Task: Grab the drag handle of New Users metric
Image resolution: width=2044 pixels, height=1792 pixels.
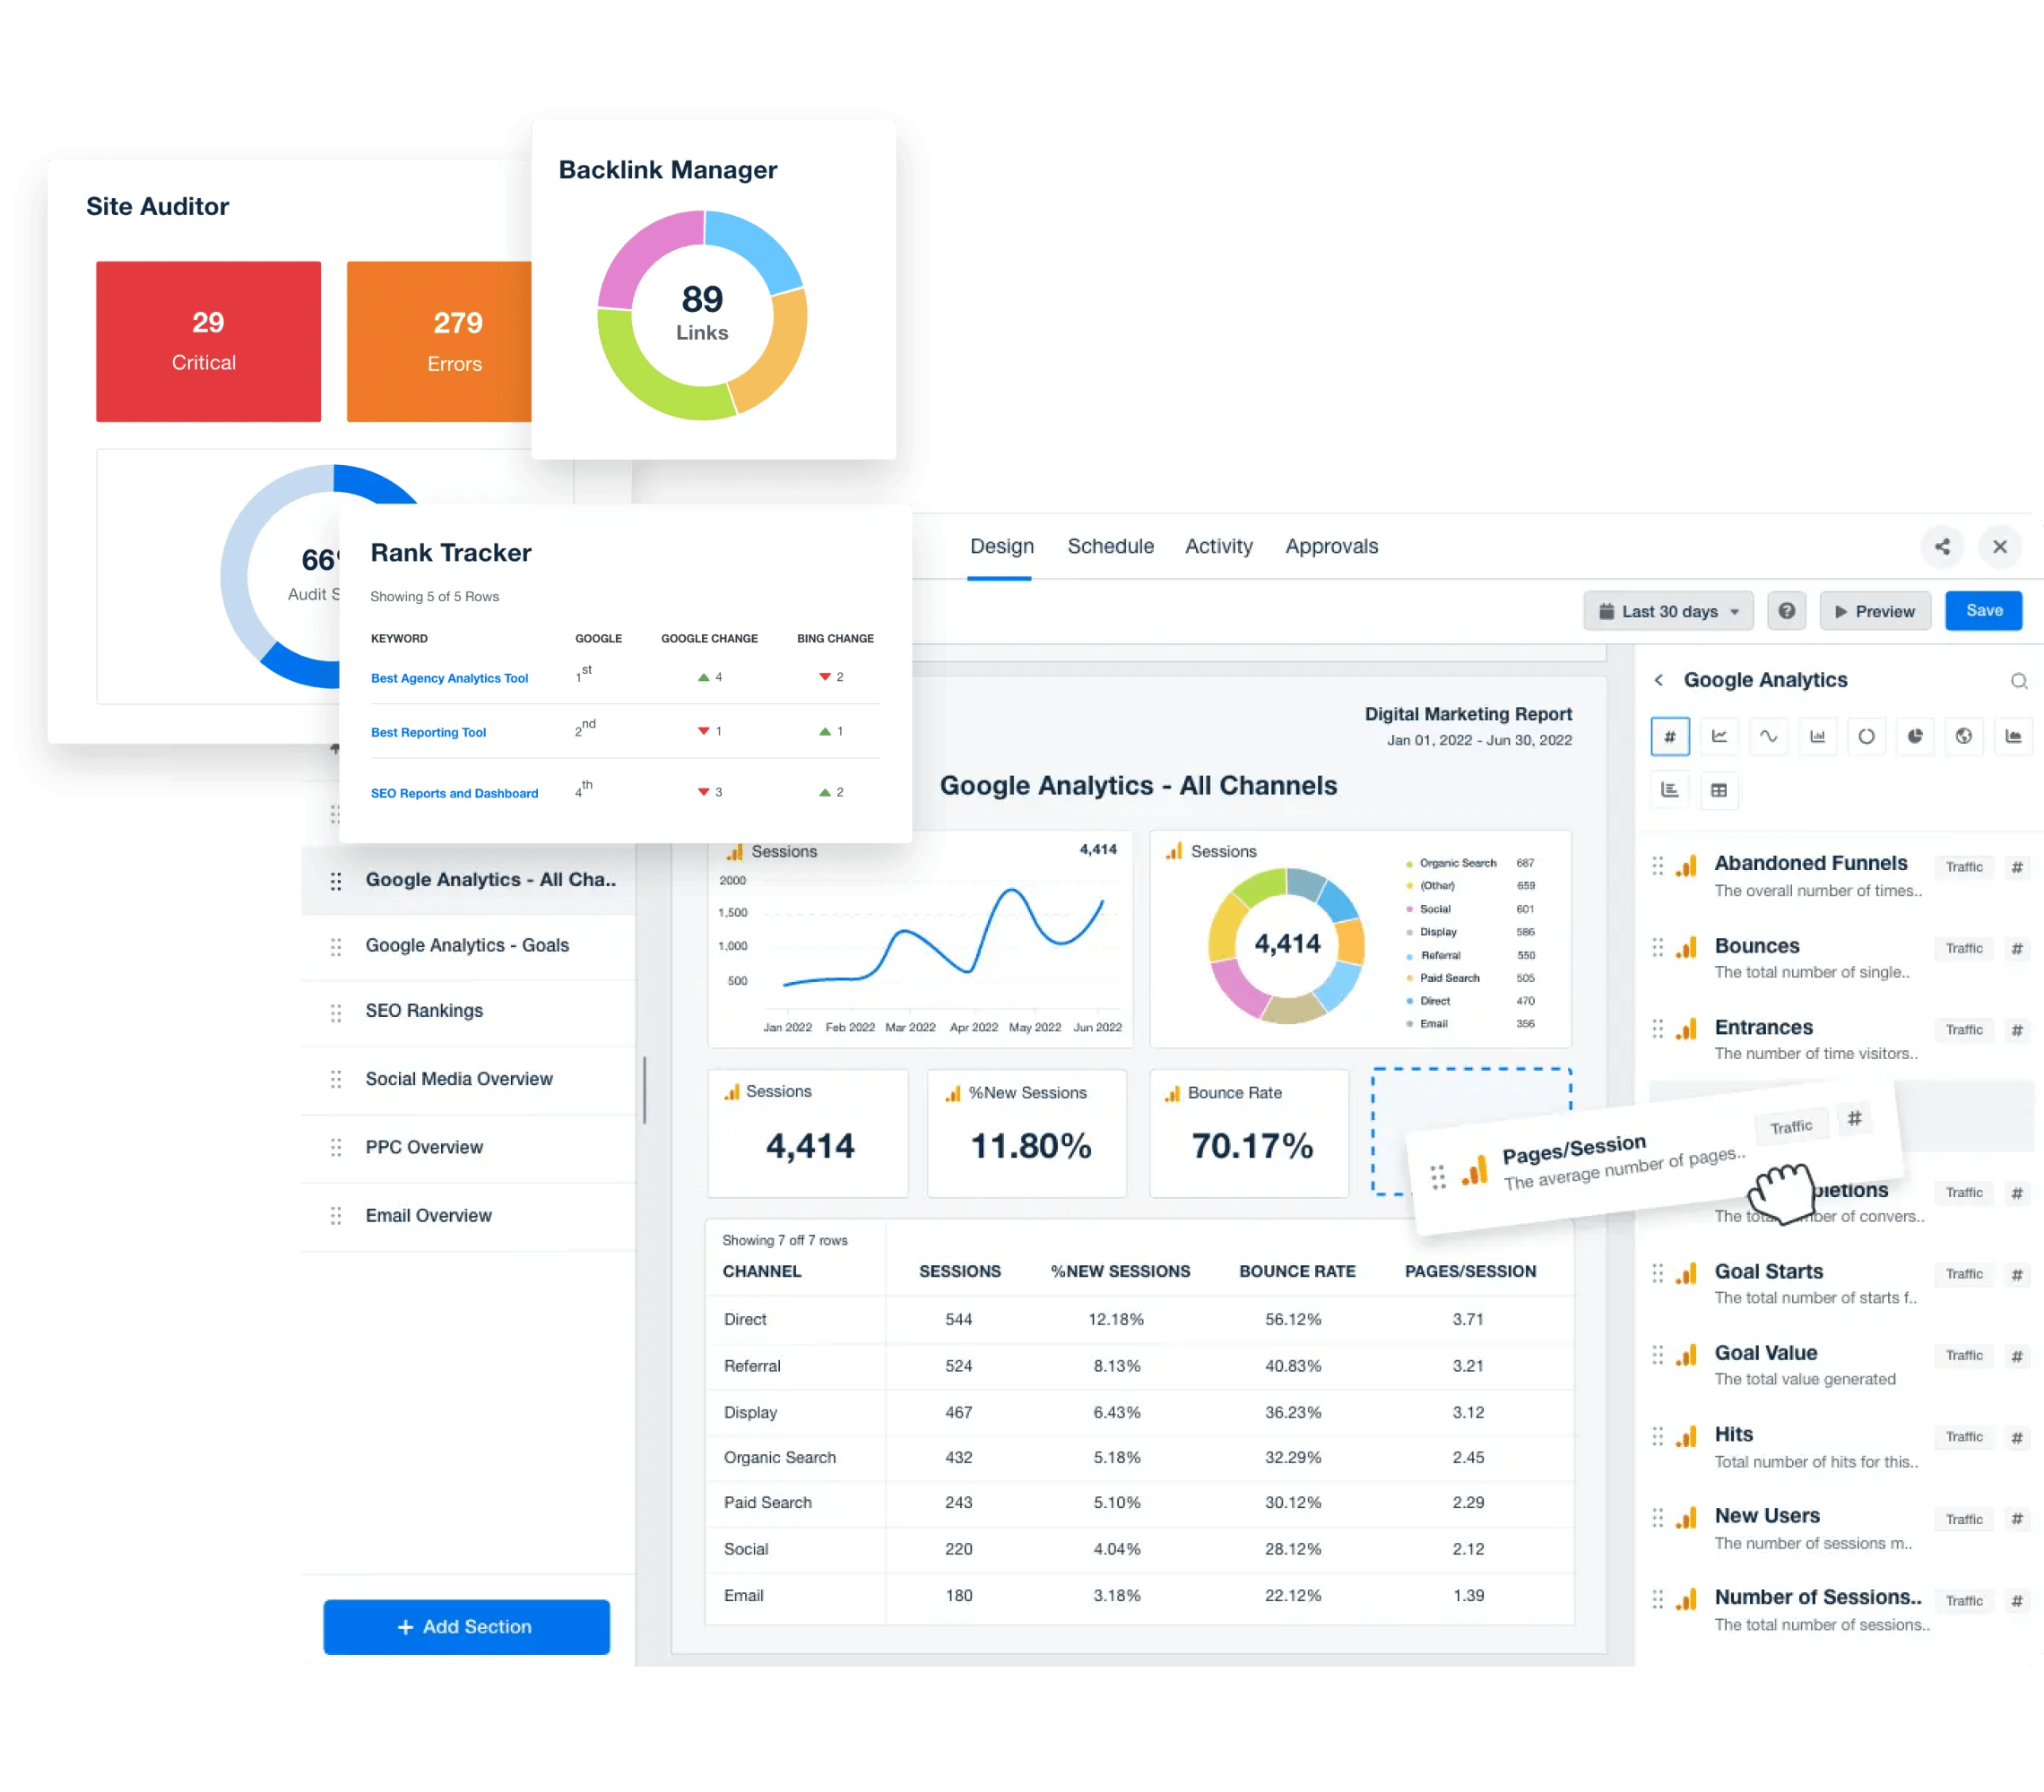Action: [1658, 1518]
